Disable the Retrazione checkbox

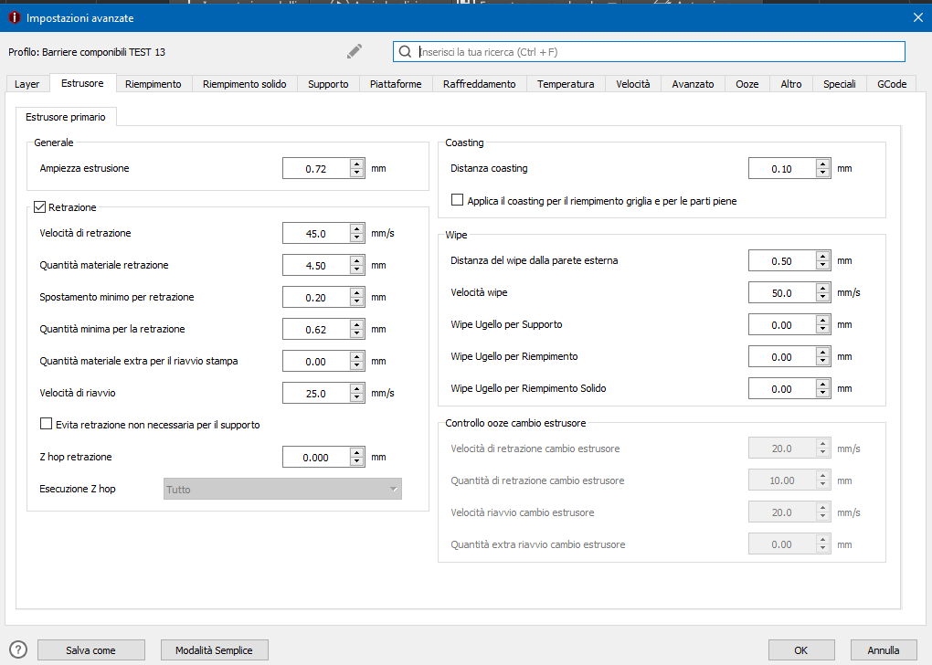click(40, 207)
